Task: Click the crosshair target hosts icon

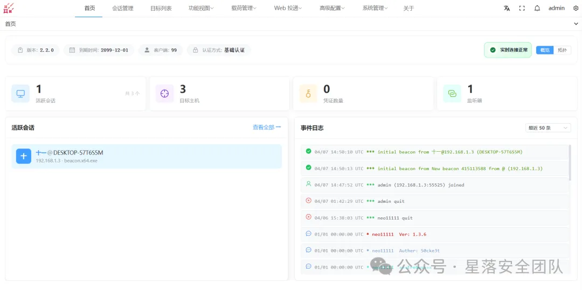Action: click(164, 93)
